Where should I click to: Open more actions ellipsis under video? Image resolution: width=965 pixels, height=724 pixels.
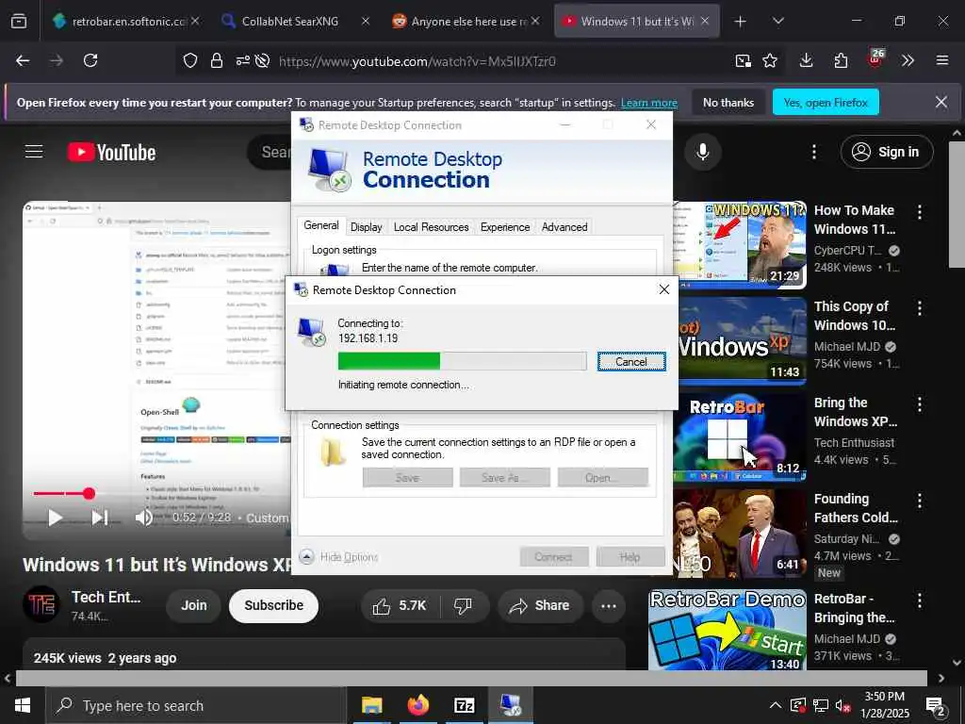tap(608, 606)
